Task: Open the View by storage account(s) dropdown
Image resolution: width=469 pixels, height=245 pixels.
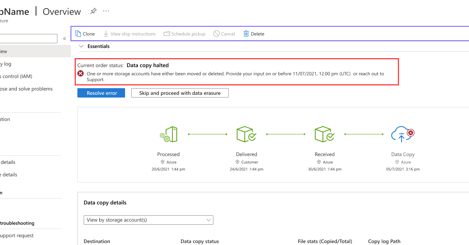Action: [x=149, y=220]
